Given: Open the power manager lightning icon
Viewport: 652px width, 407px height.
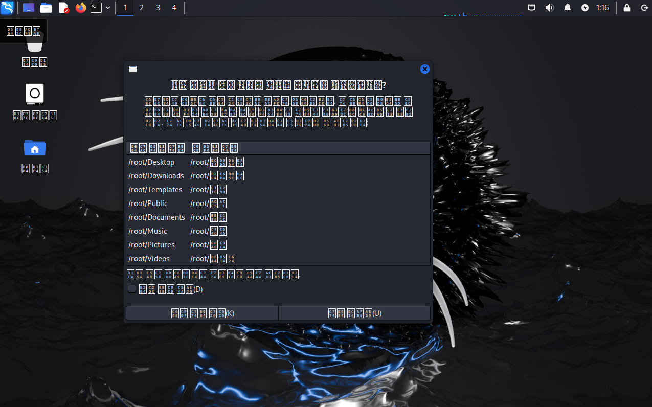Looking at the screenshot, I should click(x=585, y=8).
